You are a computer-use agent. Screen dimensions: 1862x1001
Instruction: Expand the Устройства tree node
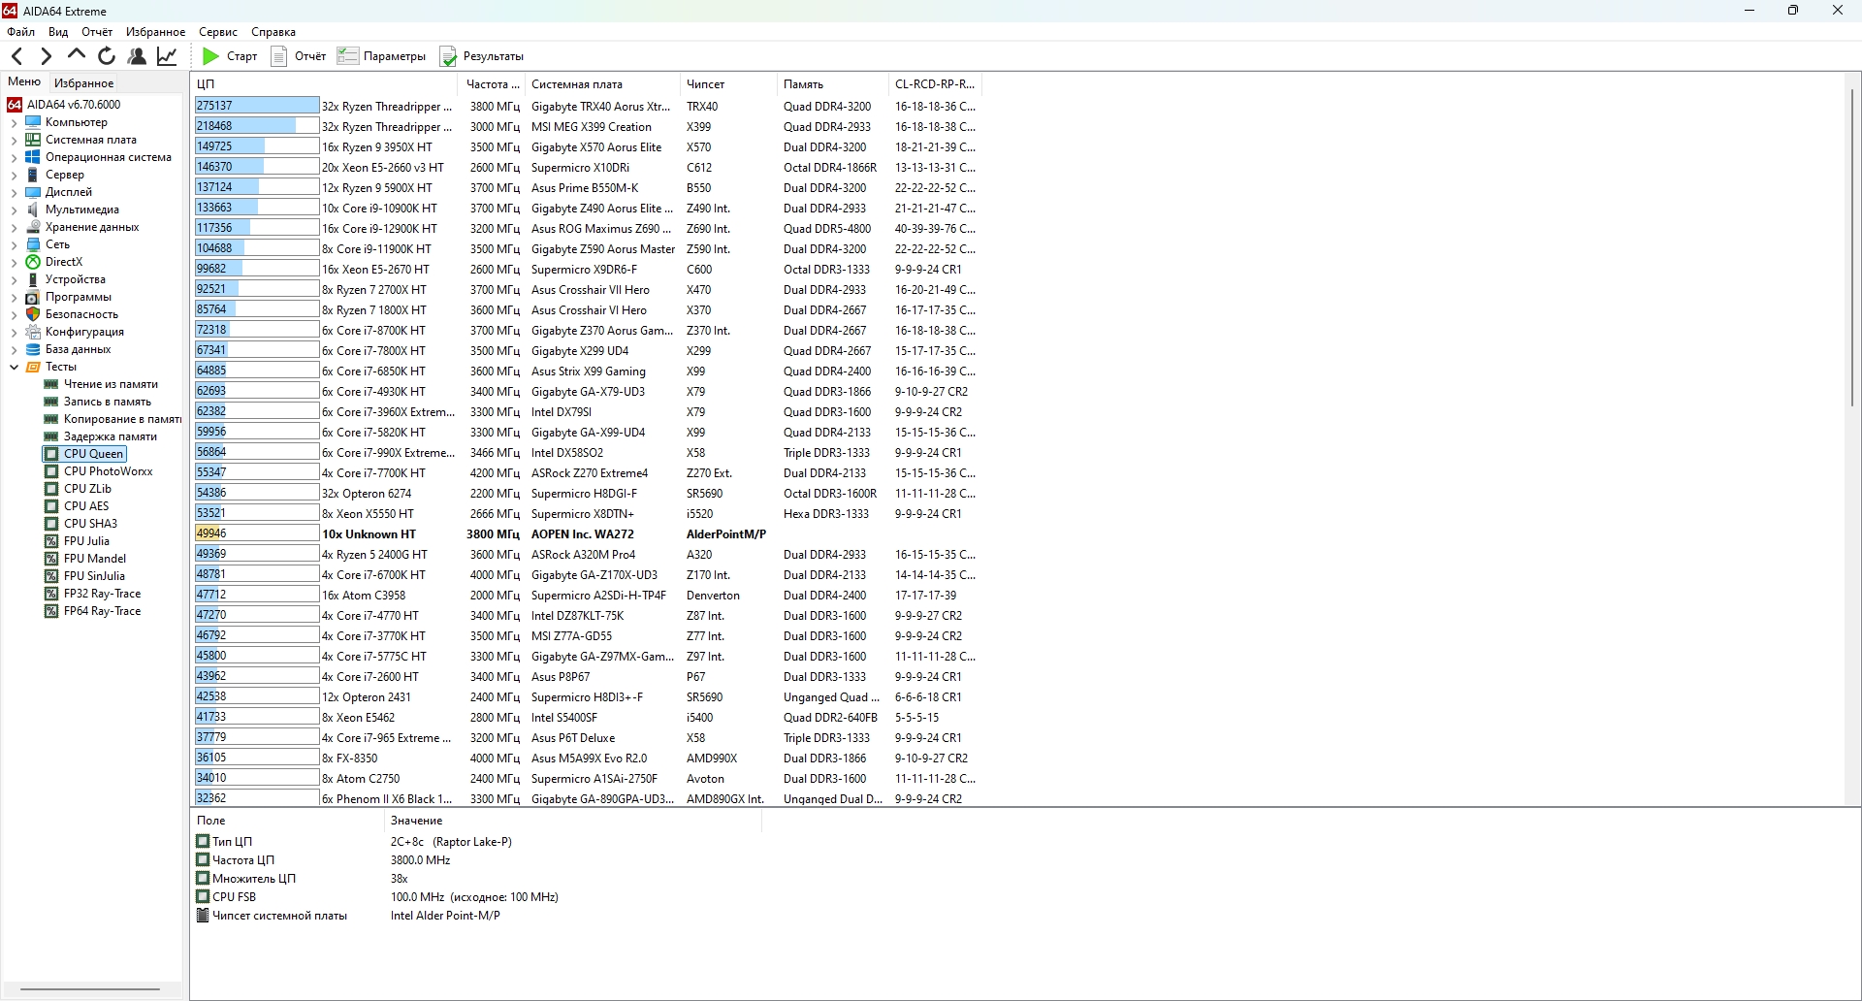click(x=14, y=279)
